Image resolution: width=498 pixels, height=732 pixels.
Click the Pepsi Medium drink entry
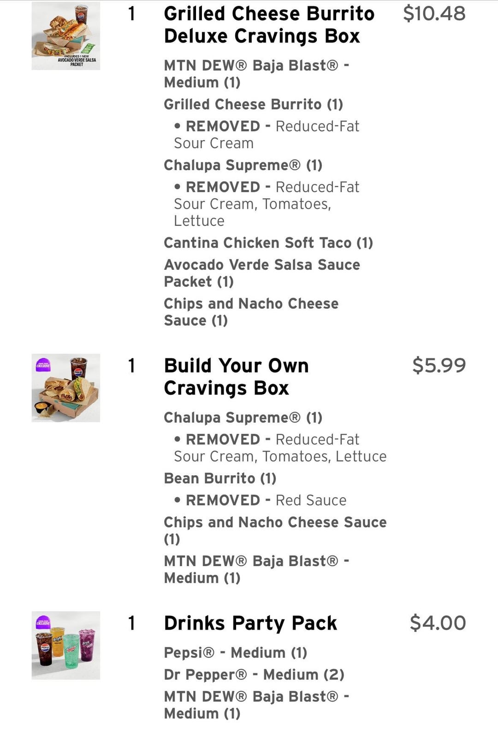point(235,653)
